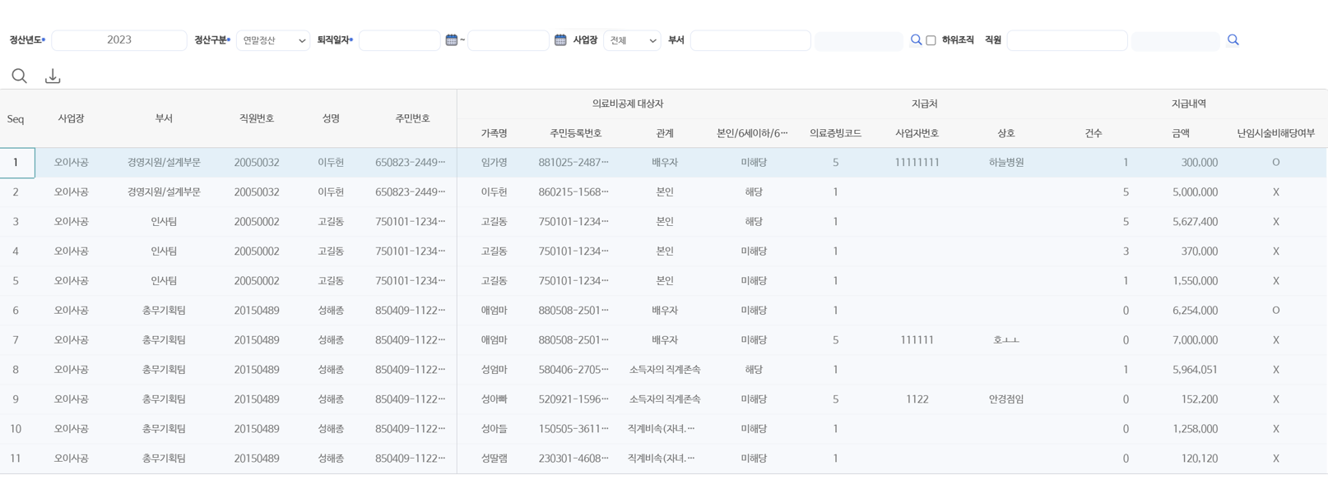Screen dimensions: 1328x498
Task: Select the amount cell 5,964,051
Action: pos(1181,370)
